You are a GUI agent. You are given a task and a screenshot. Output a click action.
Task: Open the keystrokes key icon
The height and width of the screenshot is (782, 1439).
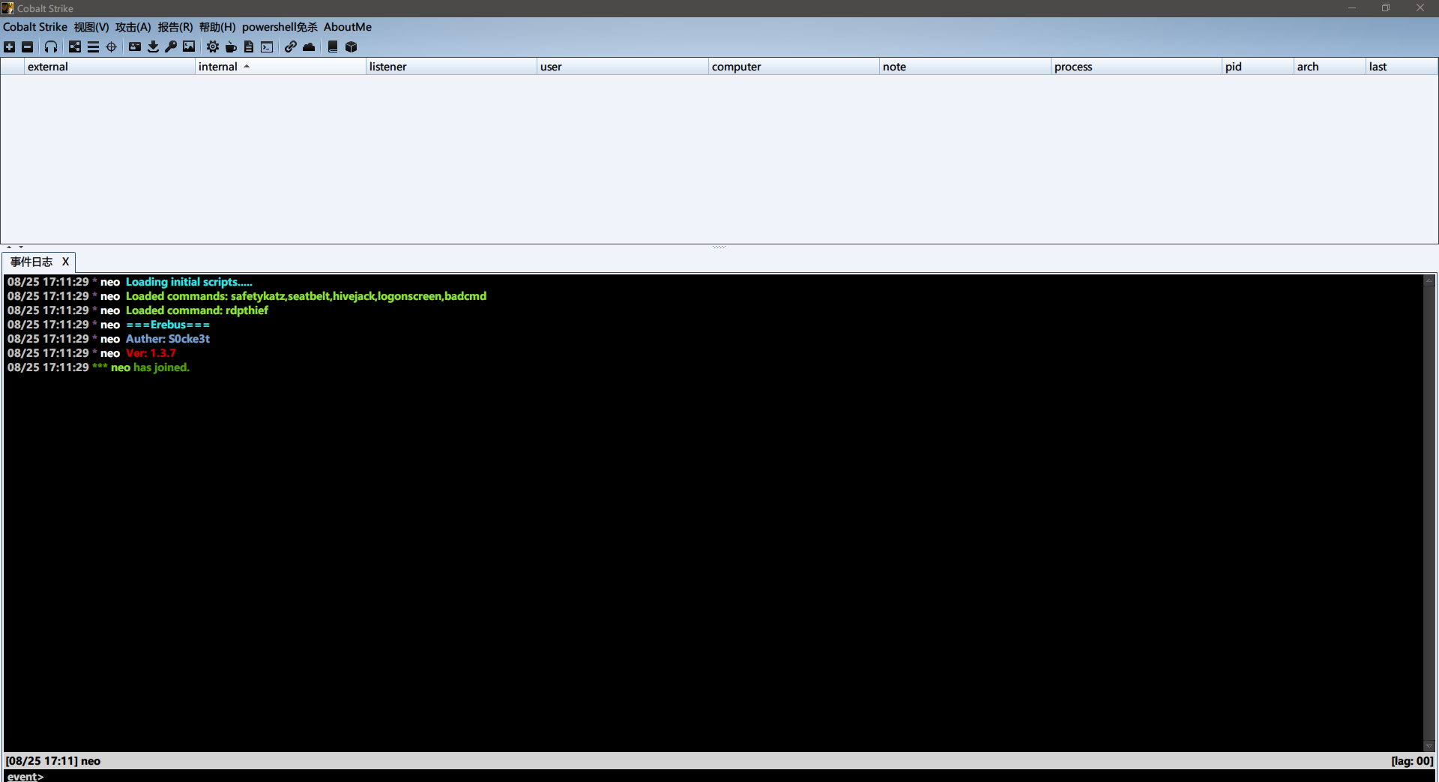pyautogui.click(x=171, y=46)
